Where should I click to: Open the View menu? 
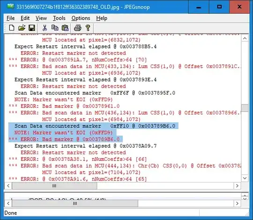tap(41, 18)
